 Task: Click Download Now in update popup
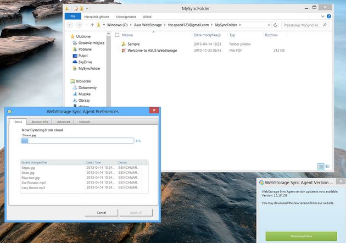pyautogui.click(x=301, y=236)
